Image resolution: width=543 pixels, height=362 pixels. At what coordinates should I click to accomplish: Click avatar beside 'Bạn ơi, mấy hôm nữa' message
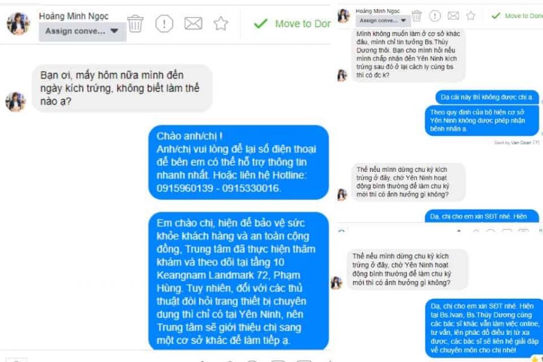pyautogui.click(x=16, y=102)
